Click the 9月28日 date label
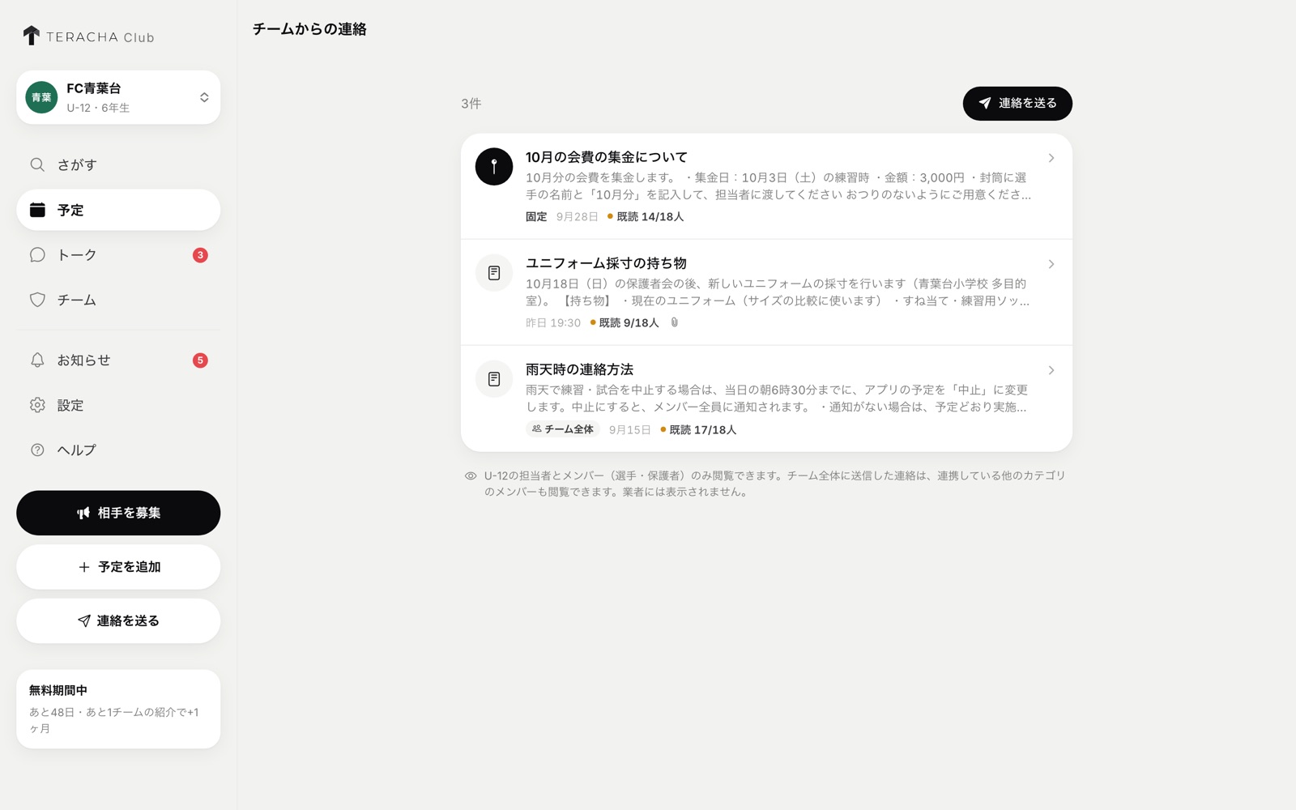The width and height of the screenshot is (1296, 810). [x=578, y=217]
